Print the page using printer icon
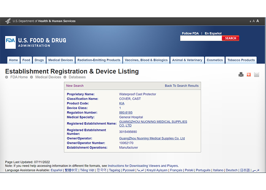Image resolution: width=266 pixels, height=190 pixels. coord(241,74)
